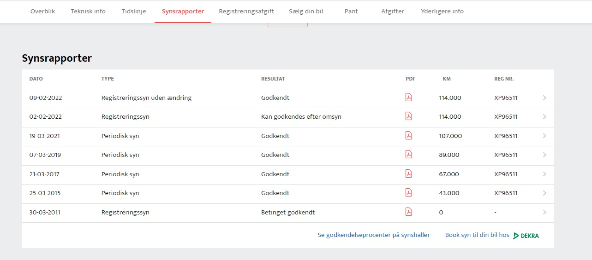
Task: Open PDF for 09-02-2022 inspection report
Action: [x=408, y=97]
